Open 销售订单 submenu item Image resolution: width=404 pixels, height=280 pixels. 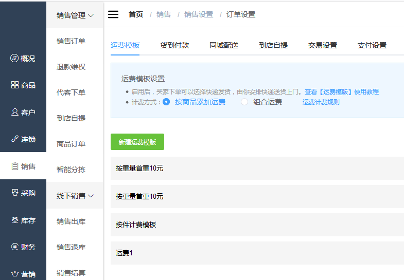(x=71, y=41)
